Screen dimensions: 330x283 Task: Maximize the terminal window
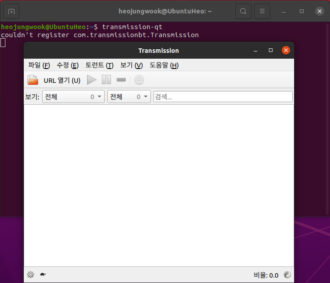click(x=302, y=11)
